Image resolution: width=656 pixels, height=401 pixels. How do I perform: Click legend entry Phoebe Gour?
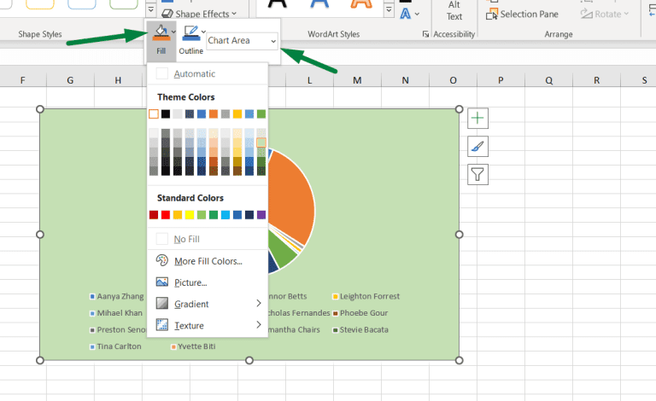[x=360, y=313]
